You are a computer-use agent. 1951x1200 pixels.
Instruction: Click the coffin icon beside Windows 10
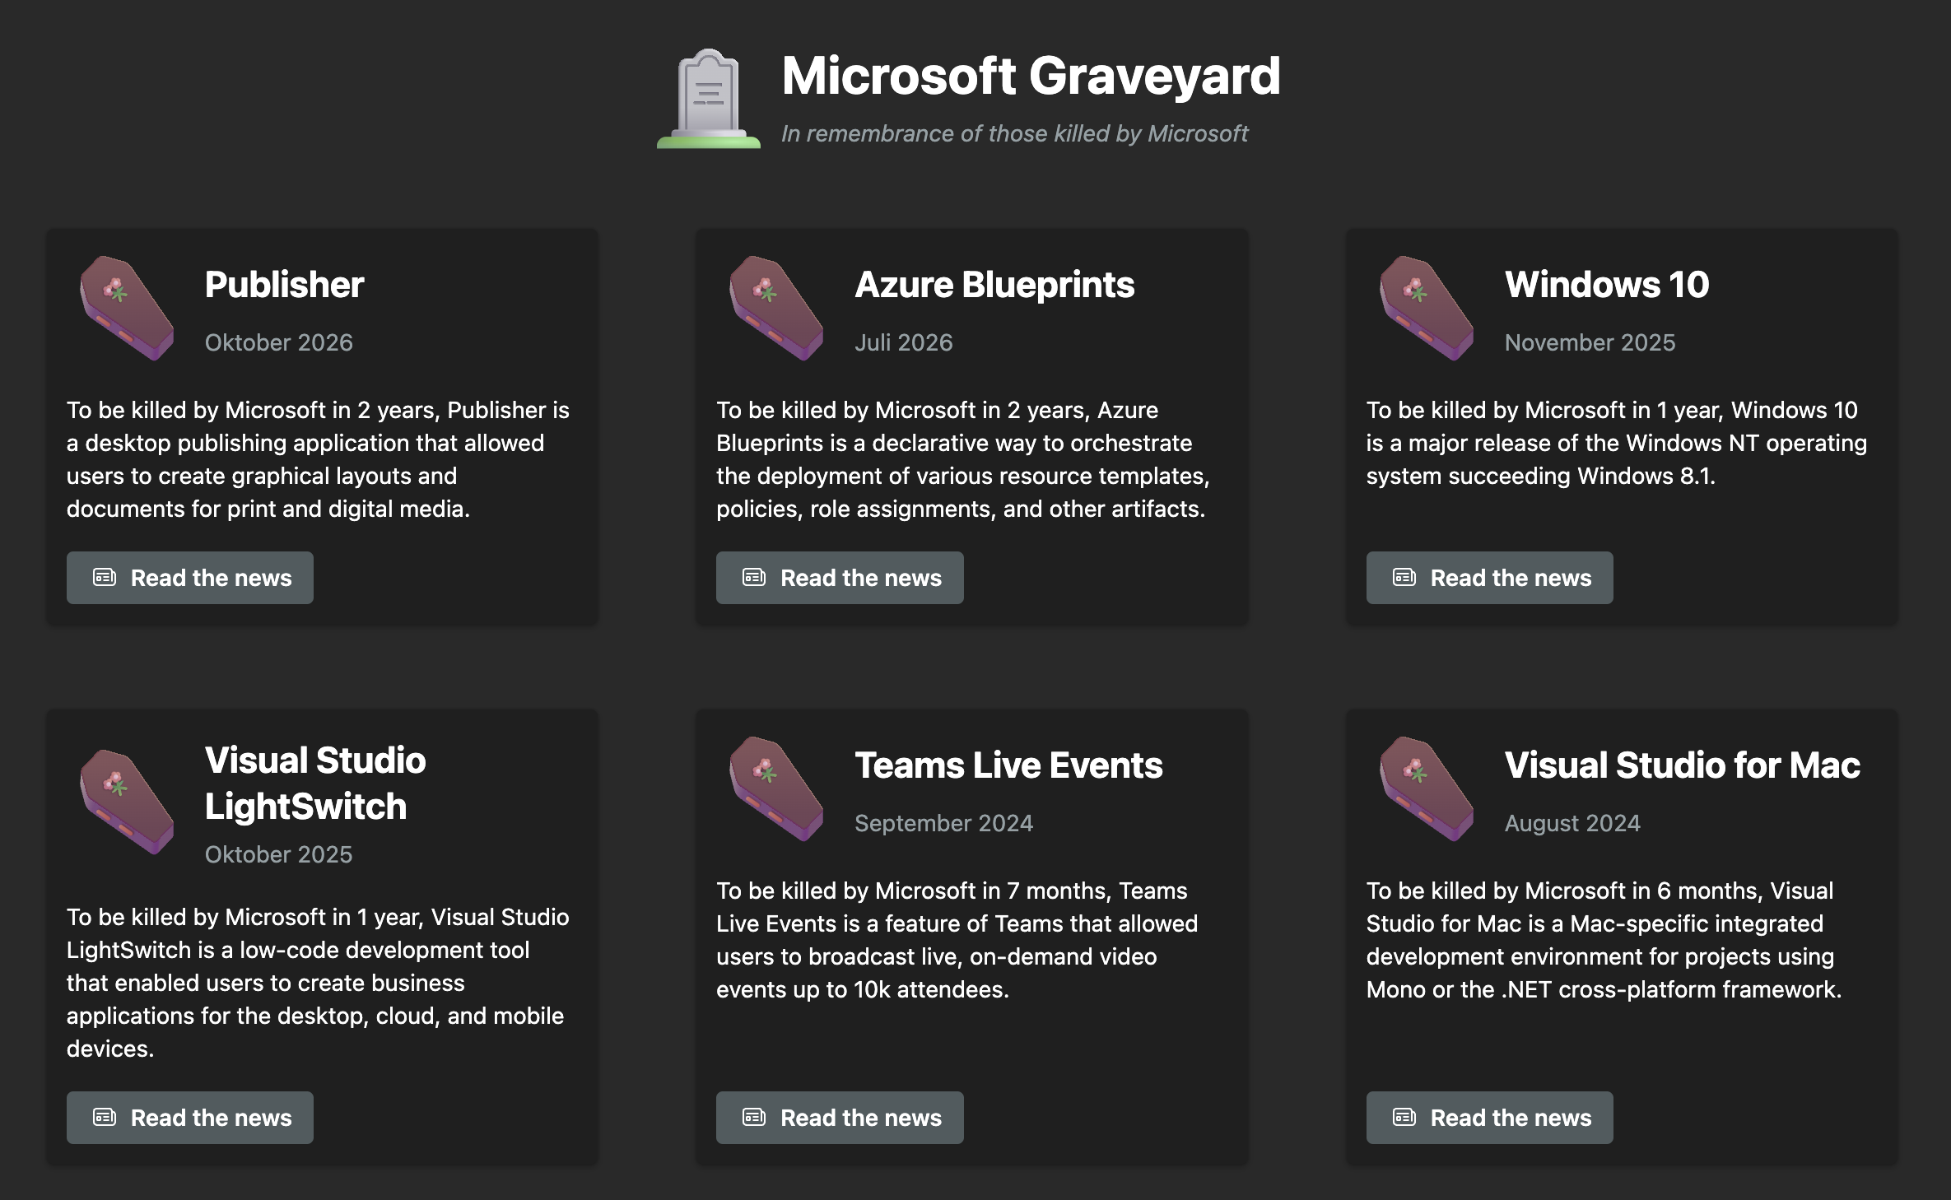pyautogui.click(x=1426, y=308)
